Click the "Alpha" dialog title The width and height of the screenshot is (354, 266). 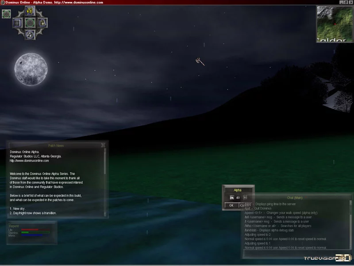point(238,190)
